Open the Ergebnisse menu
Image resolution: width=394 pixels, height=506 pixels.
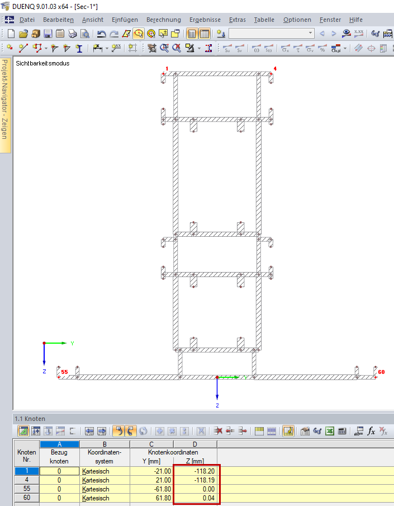point(205,20)
